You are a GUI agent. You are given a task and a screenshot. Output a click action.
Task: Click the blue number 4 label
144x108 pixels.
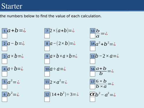coord(5,69)
